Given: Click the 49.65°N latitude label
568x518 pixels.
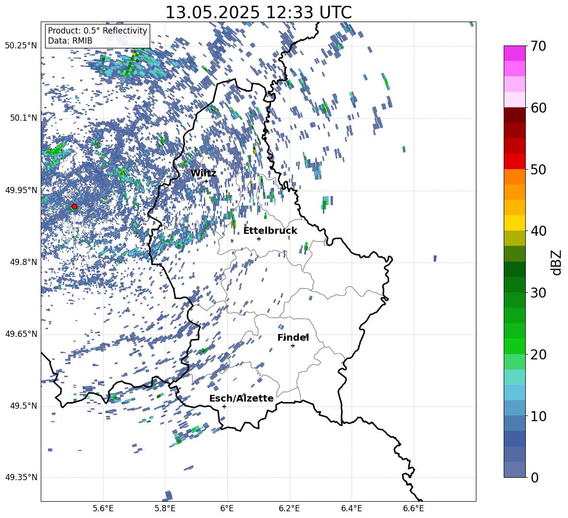Looking at the screenshot, I should [x=21, y=334].
